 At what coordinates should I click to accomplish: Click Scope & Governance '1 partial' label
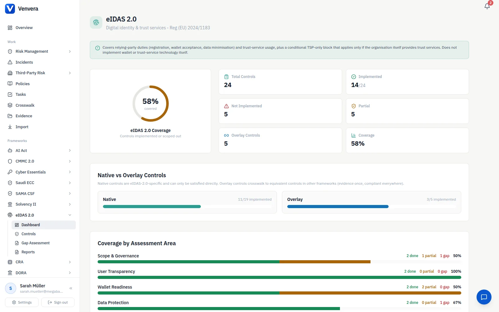pyautogui.click(x=429, y=256)
